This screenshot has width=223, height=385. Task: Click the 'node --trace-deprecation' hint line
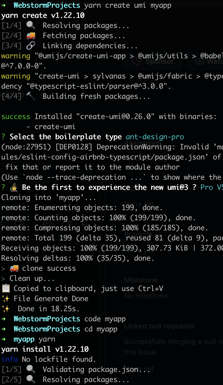tap(112, 177)
